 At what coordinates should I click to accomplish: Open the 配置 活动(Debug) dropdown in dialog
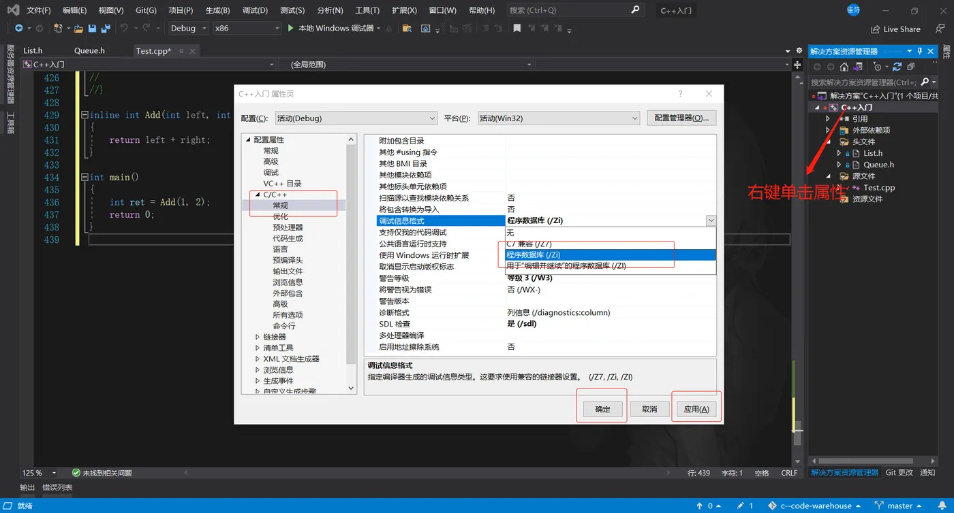click(x=355, y=118)
